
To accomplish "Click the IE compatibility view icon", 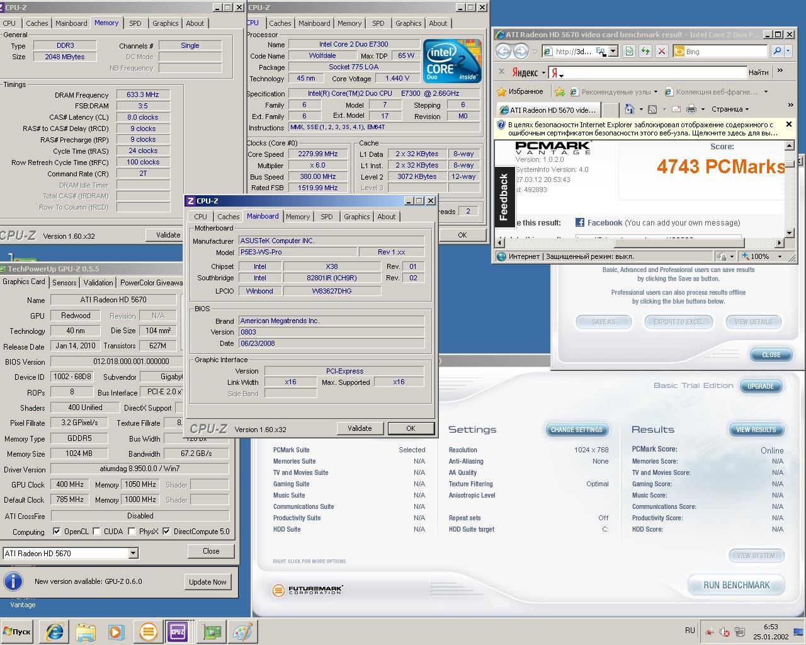I will pos(630,51).
